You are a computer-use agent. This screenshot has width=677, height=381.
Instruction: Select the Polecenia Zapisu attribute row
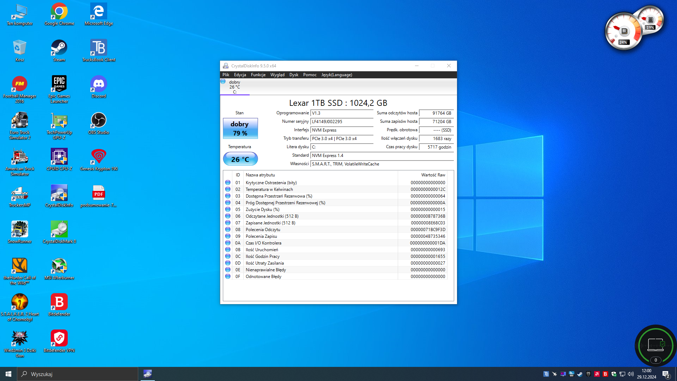[x=336, y=236]
